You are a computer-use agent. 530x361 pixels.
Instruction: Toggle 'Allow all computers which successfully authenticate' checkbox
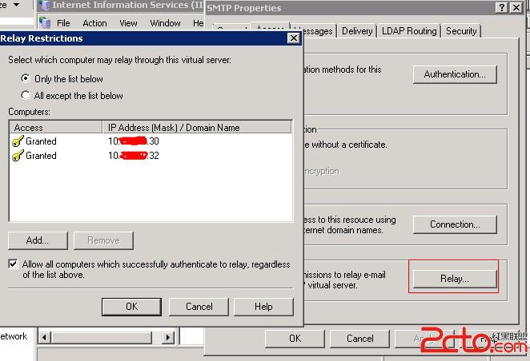(13, 264)
